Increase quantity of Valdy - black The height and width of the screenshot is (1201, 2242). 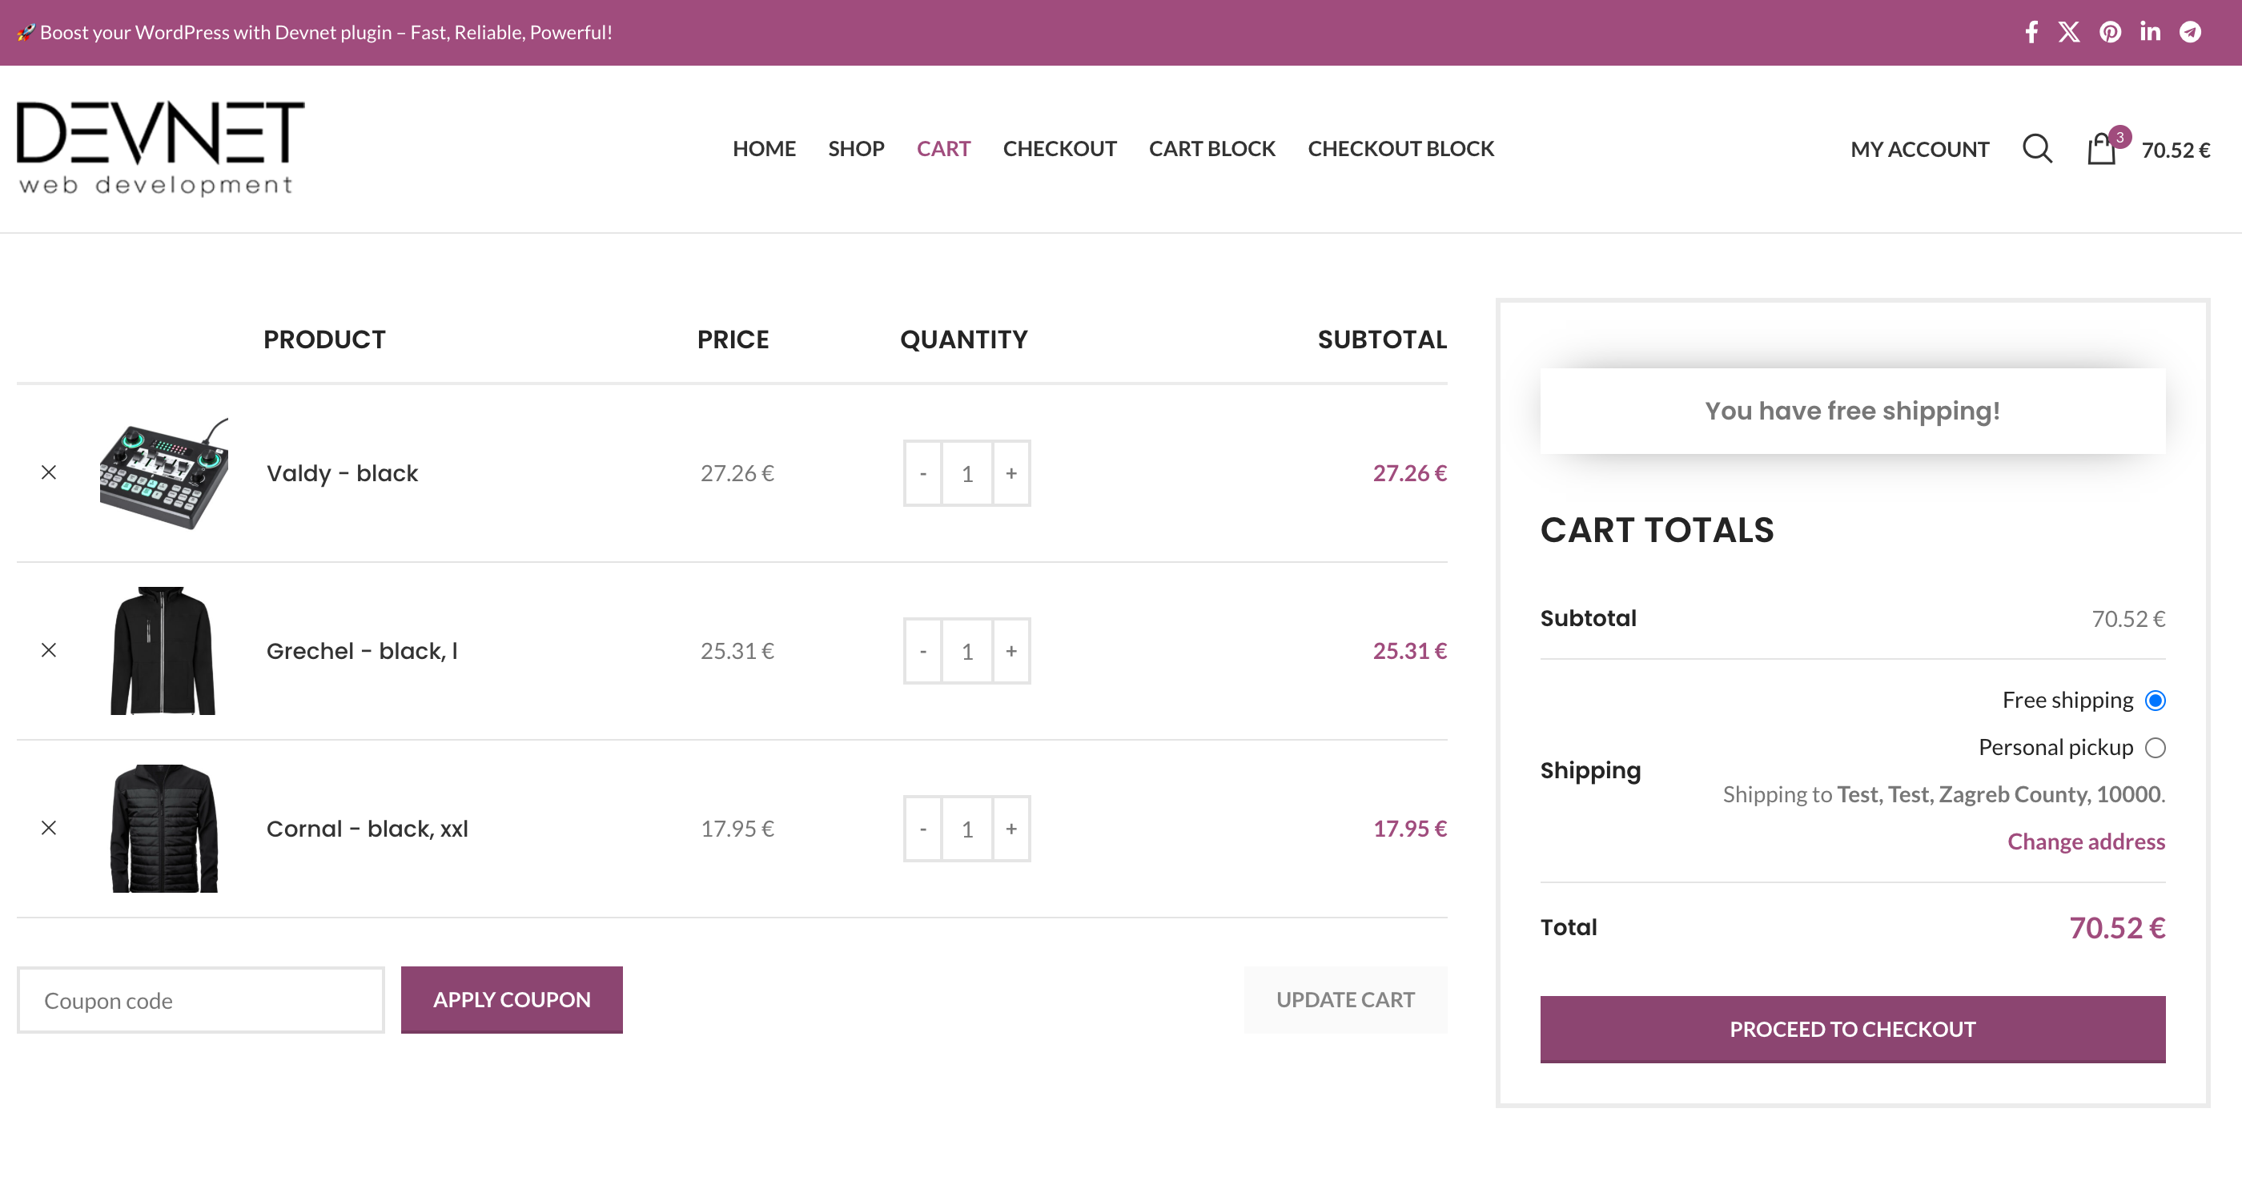pyautogui.click(x=1011, y=473)
